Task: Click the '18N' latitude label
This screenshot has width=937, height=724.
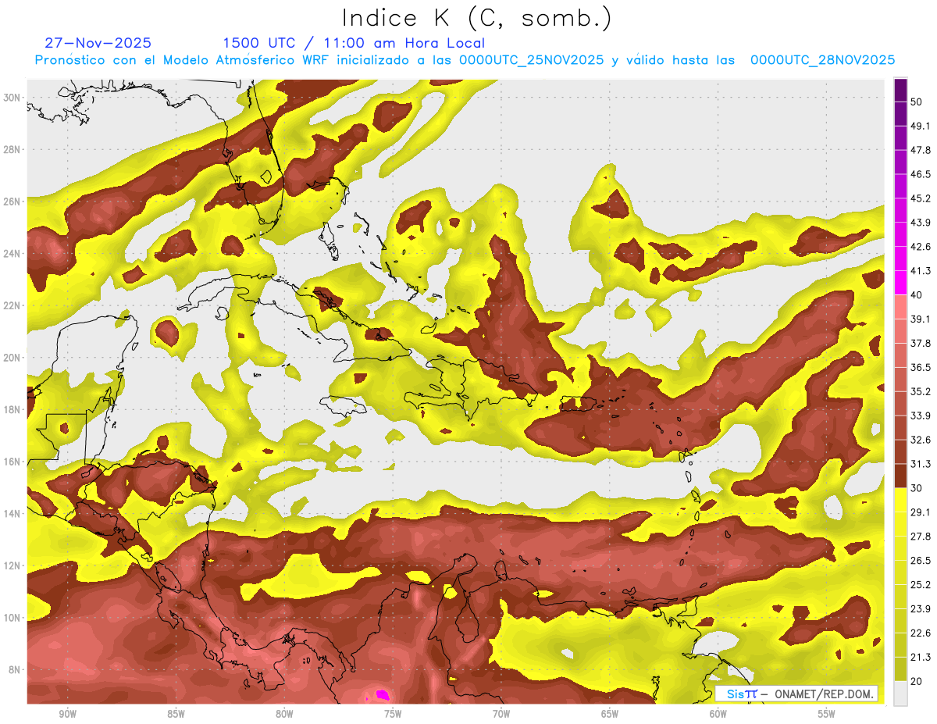Action: point(12,409)
